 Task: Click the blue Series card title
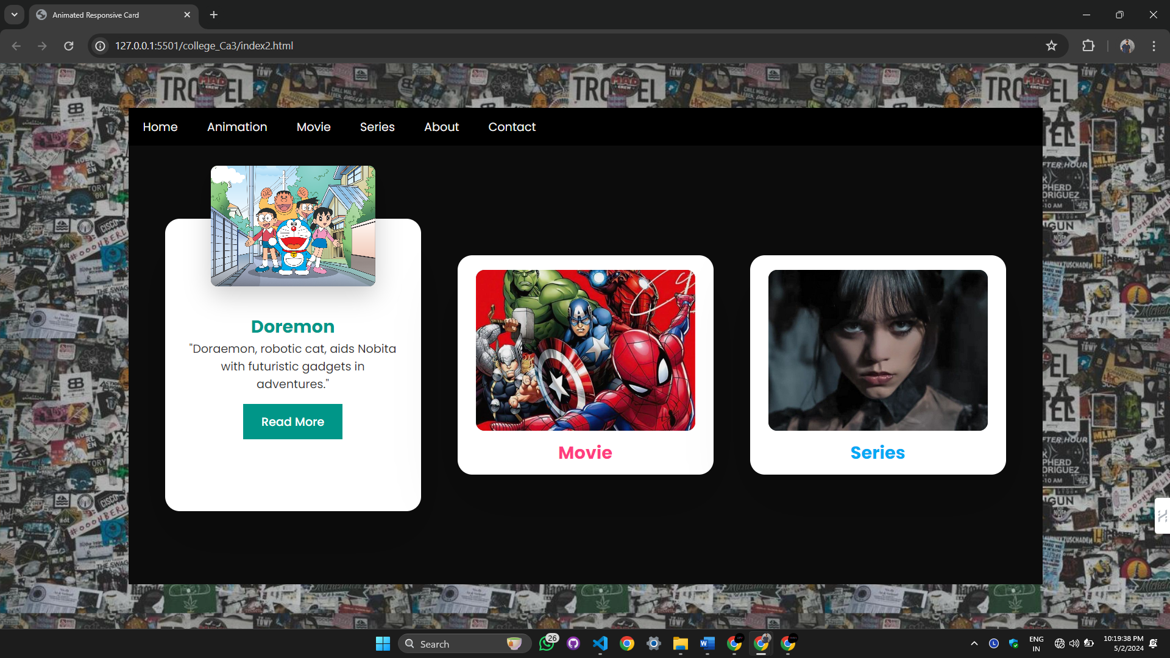click(877, 453)
